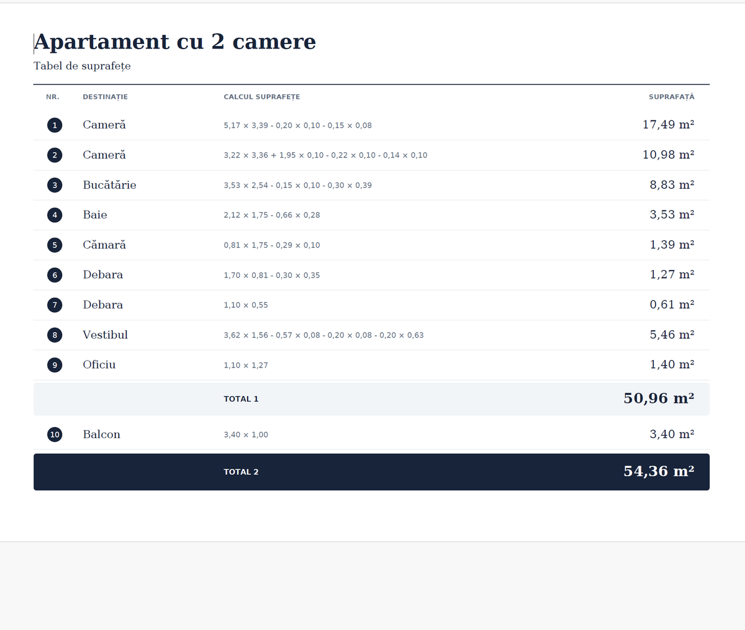Click the number 7 badge

(x=55, y=305)
